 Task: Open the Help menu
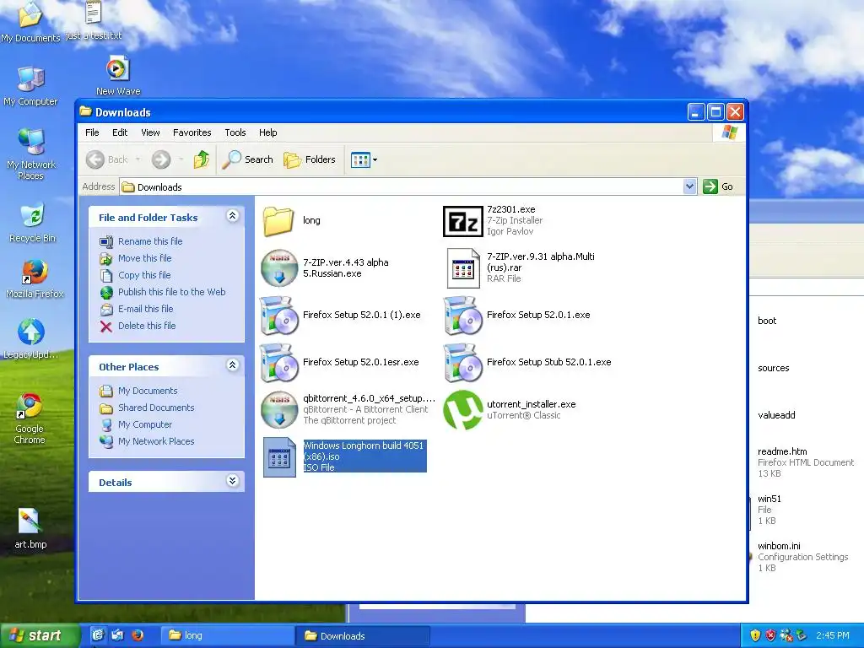point(267,132)
